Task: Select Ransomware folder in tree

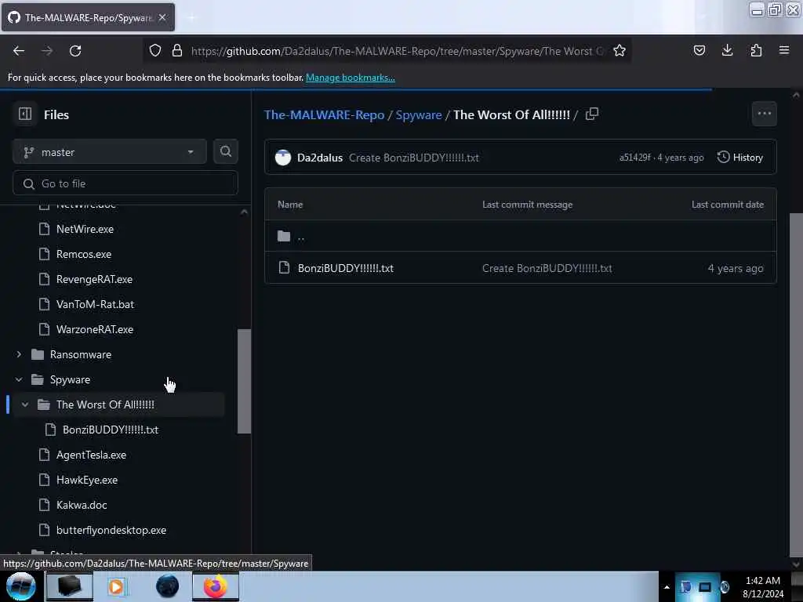Action: point(81,354)
